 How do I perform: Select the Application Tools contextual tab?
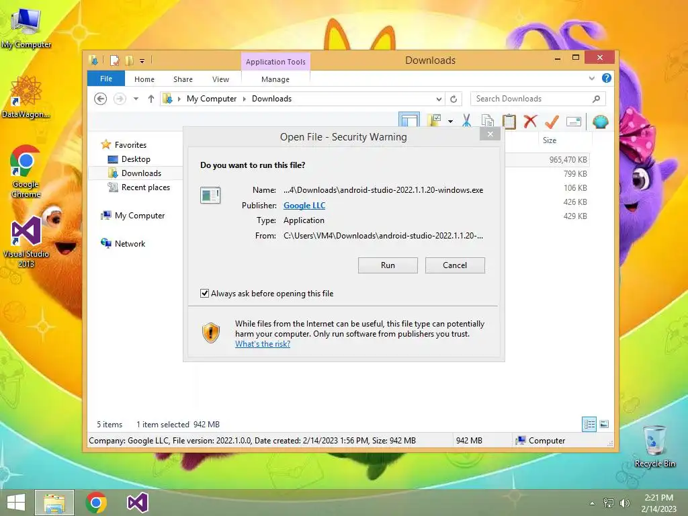pos(275,62)
